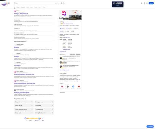Switch to the News tab
Image resolution: width=156 pixels, height=129 pixels.
(x=32, y=7)
